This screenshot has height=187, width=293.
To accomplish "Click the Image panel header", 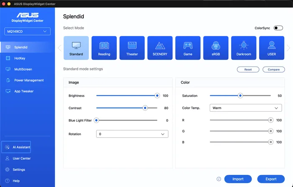I will pyautogui.click(x=118, y=82).
